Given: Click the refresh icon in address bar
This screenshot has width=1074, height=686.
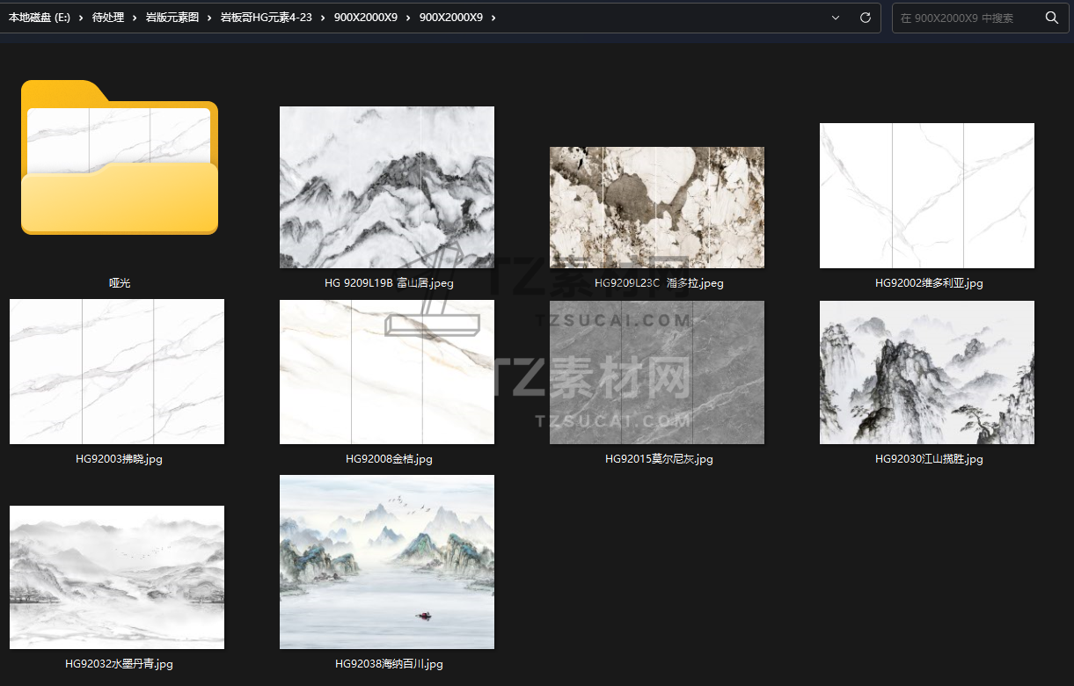Looking at the screenshot, I should click(865, 18).
